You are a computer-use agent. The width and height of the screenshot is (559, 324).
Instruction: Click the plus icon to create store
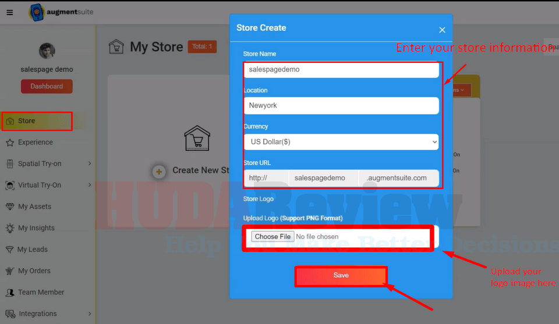click(x=159, y=172)
